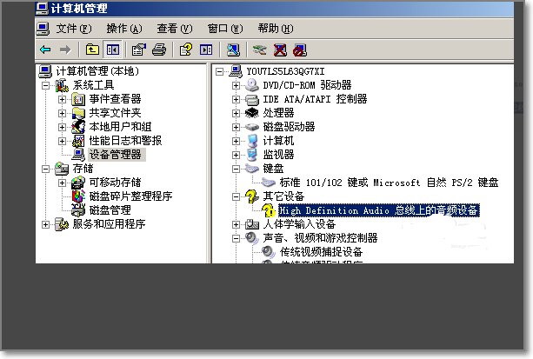This screenshot has height=359, width=533.
Task: Open the 窗口(W) menu
Action: (x=225, y=28)
